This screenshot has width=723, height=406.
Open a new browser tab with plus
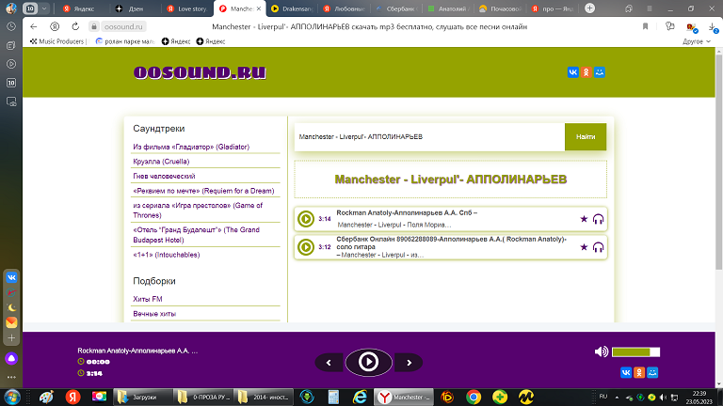tap(589, 8)
